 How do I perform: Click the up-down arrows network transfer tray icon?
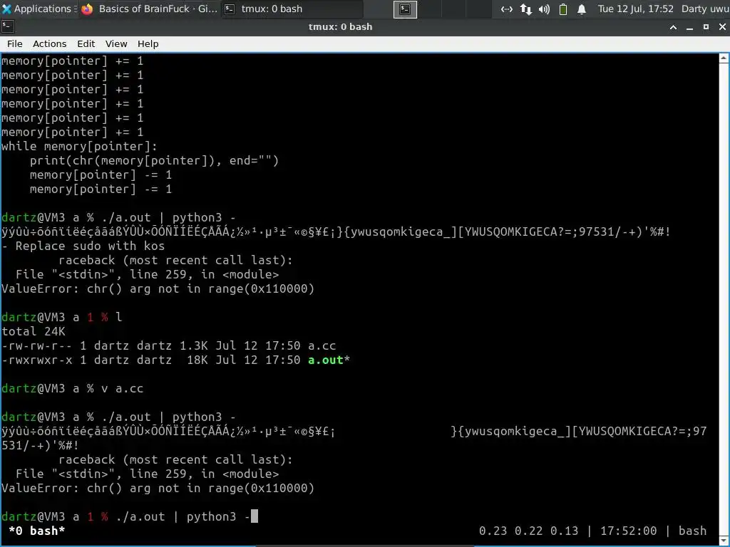(526, 9)
